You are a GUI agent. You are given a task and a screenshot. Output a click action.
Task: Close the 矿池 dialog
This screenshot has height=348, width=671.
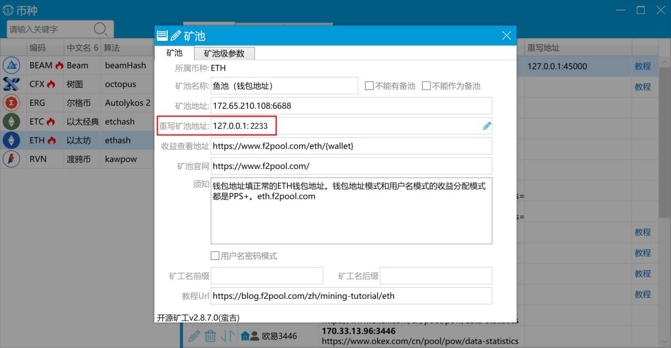506,36
